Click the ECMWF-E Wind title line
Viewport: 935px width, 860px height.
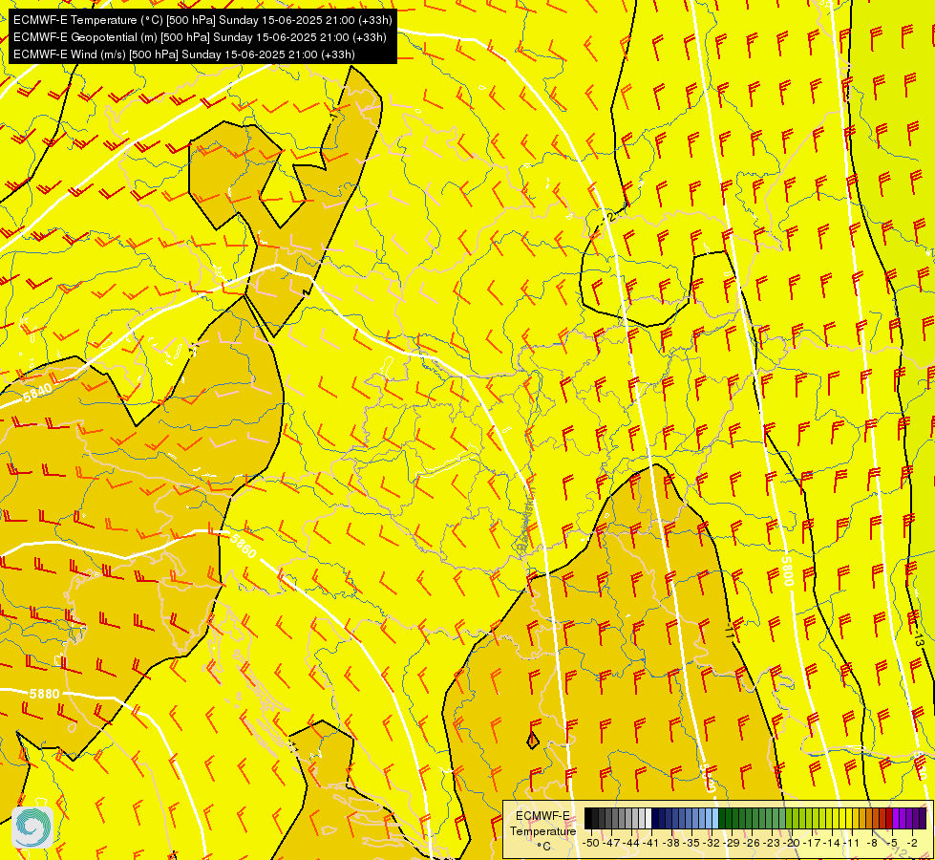184,54
